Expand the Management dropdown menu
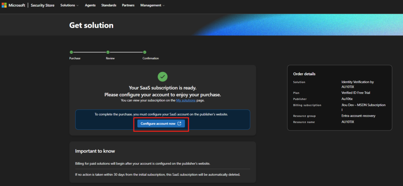Image resolution: width=403 pixels, height=186 pixels. tap(152, 6)
